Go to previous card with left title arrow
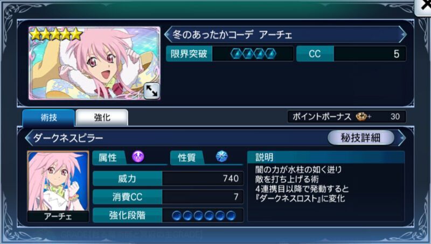The height and width of the screenshot is (244, 431). [168, 35]
